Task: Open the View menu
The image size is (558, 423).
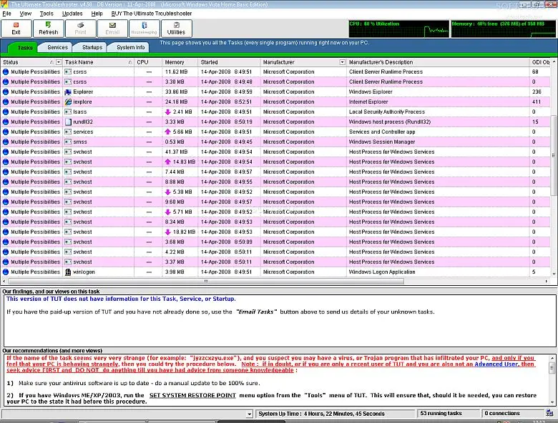Action: [x=25, y=14]
